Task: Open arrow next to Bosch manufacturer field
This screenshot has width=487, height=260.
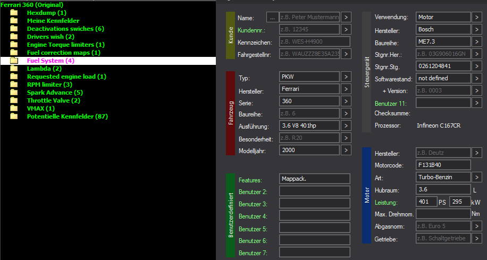Action: coord(477,30)
